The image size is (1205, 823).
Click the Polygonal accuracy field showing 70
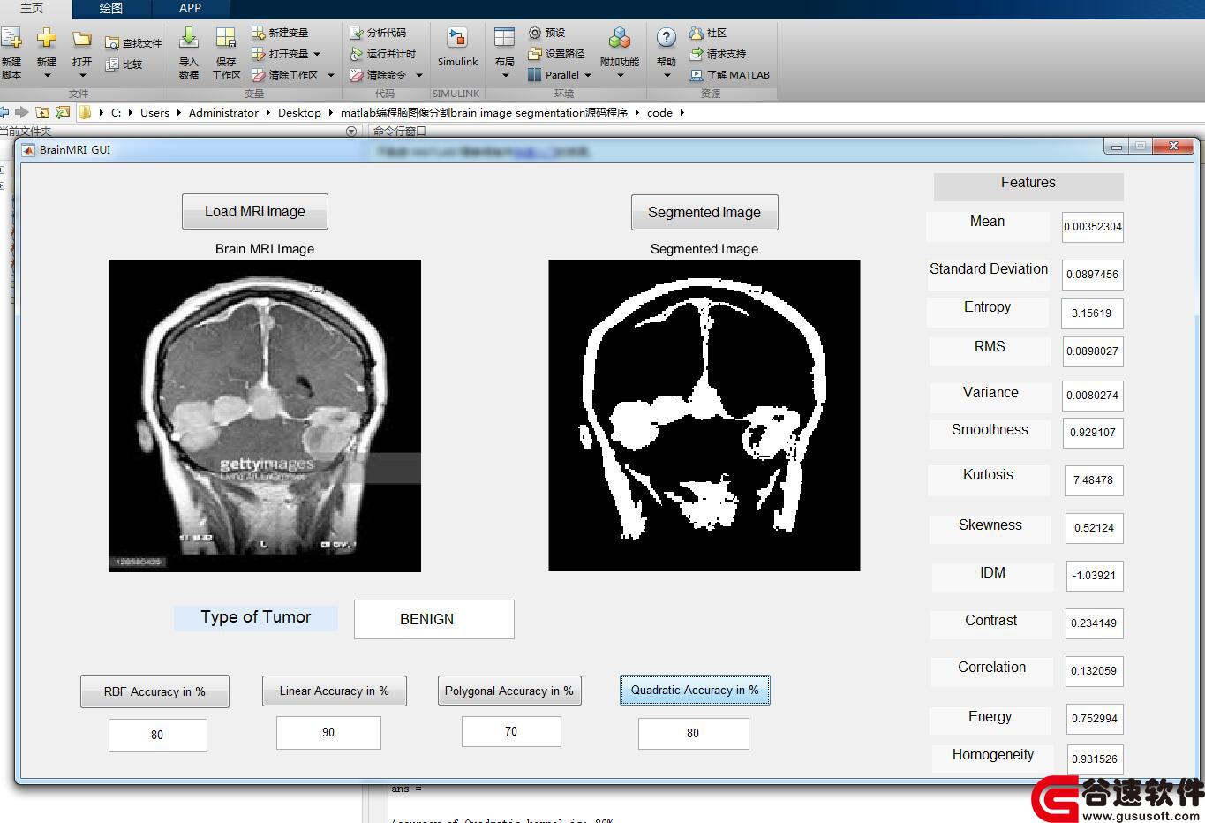pos(511,731)
